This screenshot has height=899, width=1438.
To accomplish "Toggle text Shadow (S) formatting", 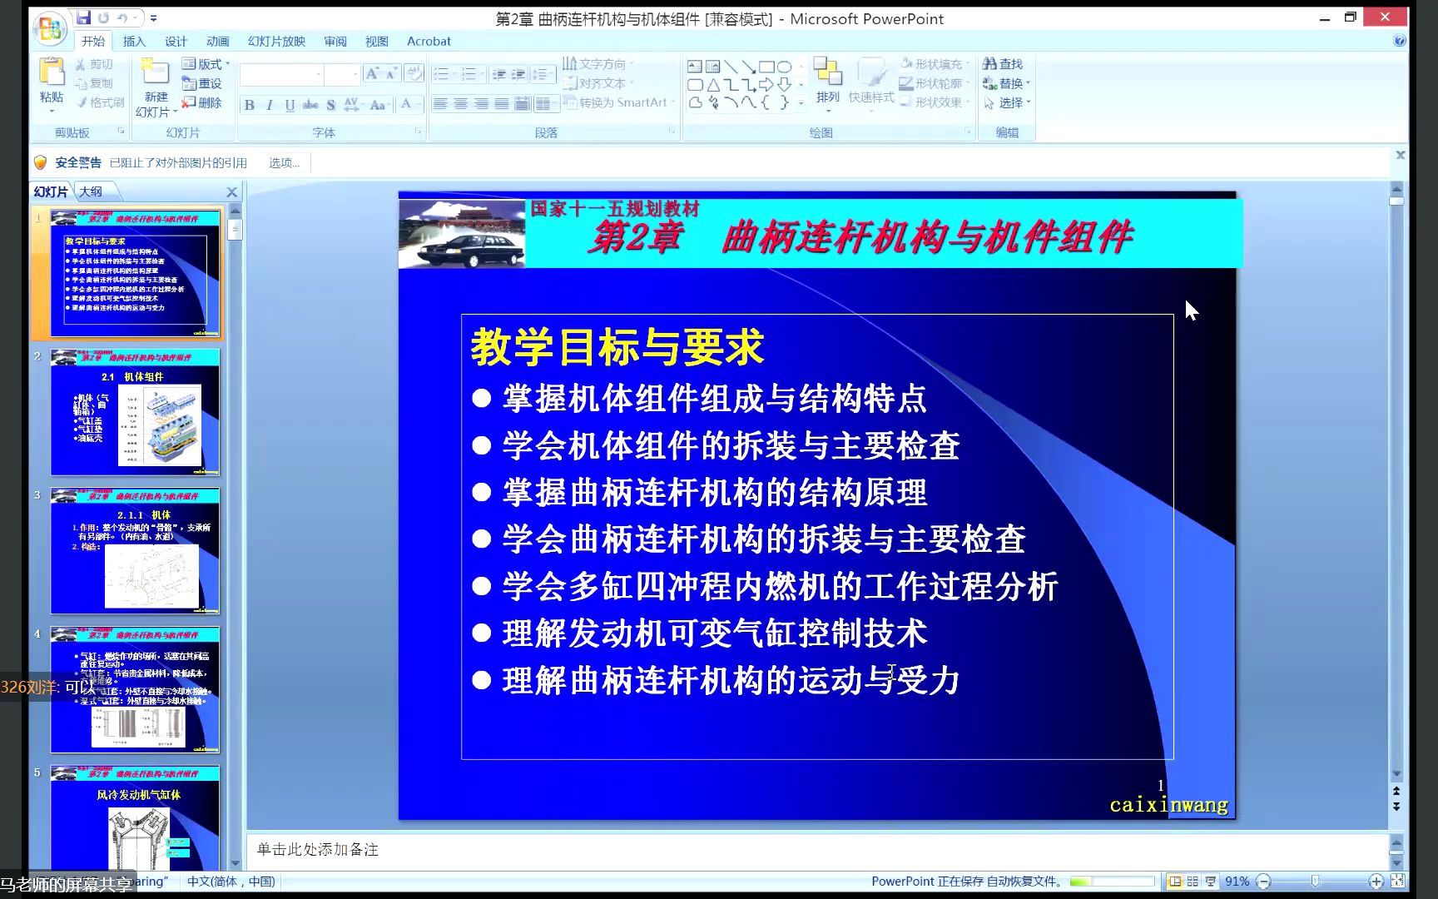I will 330,105.
